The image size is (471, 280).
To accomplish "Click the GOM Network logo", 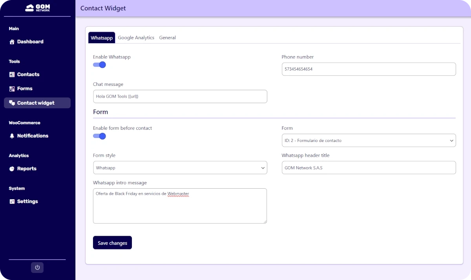I will pyautogui.click(x=37, y=8).
